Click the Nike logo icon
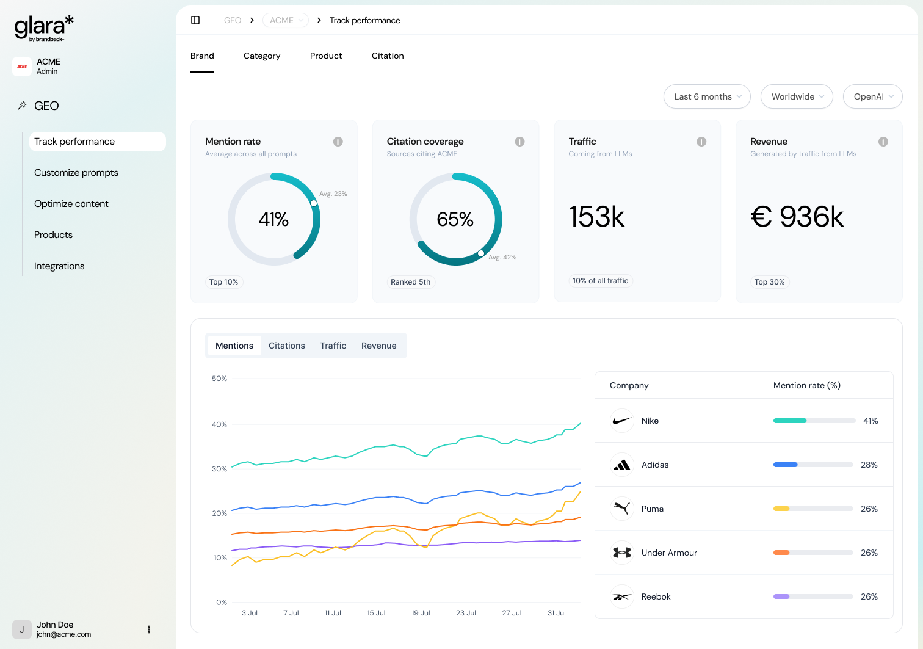923x649 pixels. pyautogui.click(x=622, y=421)
